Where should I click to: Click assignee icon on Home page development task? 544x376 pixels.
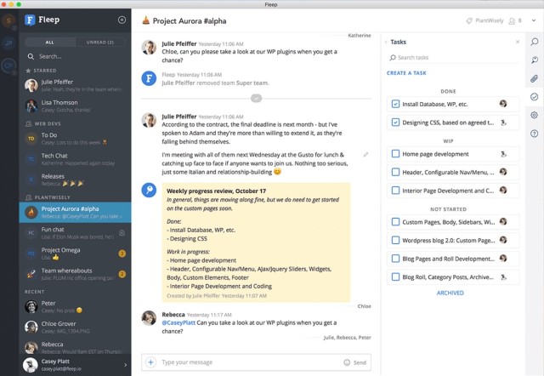coord(503,154)
